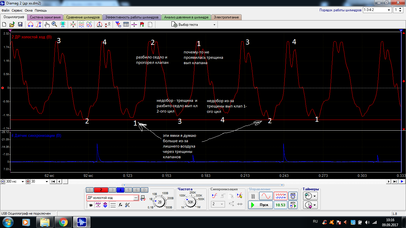The height and width of the screenshot is (228, 406).
Task: Switch to Эффективность работы цилиндров tab
Action: pos(132,17)
